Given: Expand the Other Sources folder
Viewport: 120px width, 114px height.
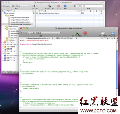Looking at the screenshot, I should [5, 27].
